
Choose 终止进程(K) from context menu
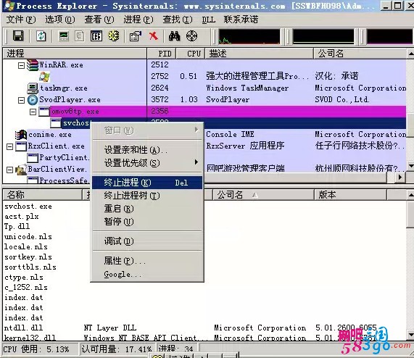(x=147, y=183)
